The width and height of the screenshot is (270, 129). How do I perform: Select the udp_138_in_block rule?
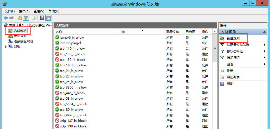pyautogui.click(x=133, y=126)
